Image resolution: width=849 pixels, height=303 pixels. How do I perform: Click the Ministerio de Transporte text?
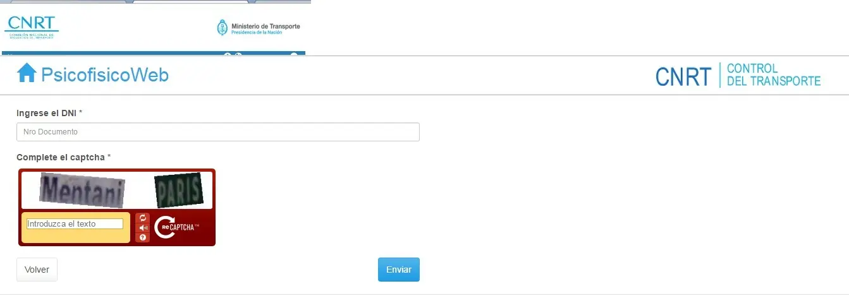click(x=266, y=26)
